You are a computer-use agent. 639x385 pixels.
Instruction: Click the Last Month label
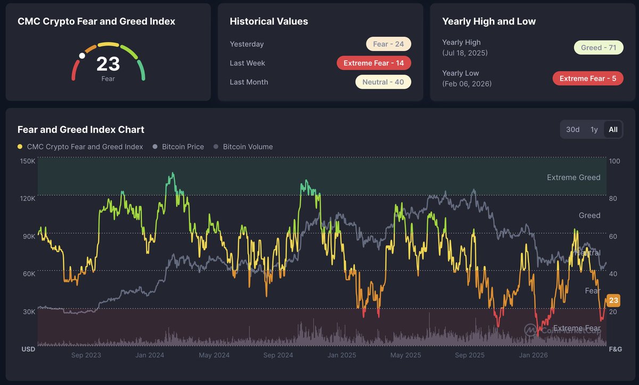pyautogui.click(x=249, y=82)
